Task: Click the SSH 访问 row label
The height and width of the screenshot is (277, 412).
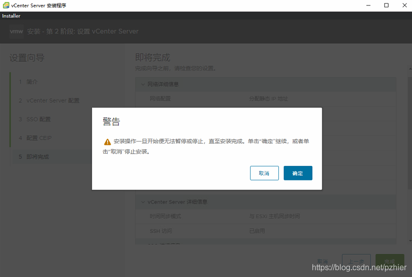Action: pos(161,231)
